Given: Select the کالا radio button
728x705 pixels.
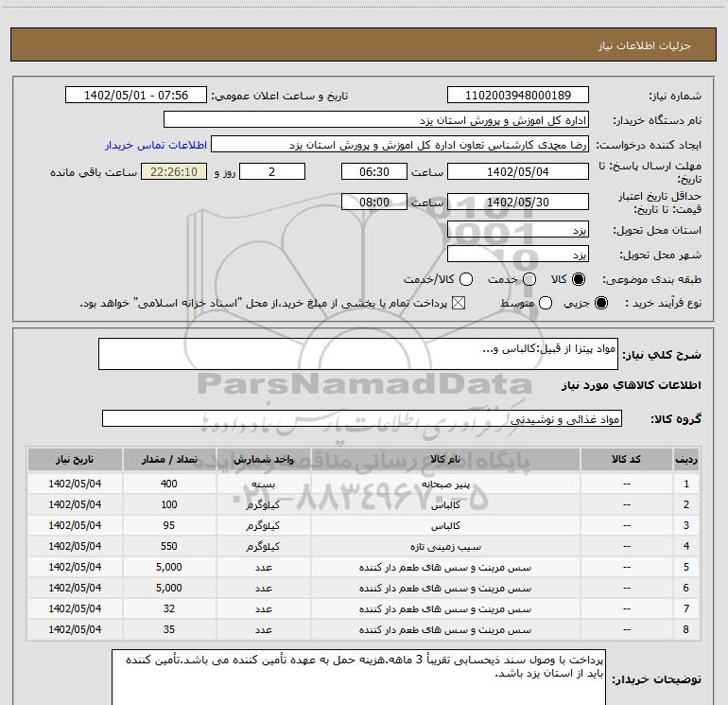Looking at the screenshot, I should [x=579, y=279].
